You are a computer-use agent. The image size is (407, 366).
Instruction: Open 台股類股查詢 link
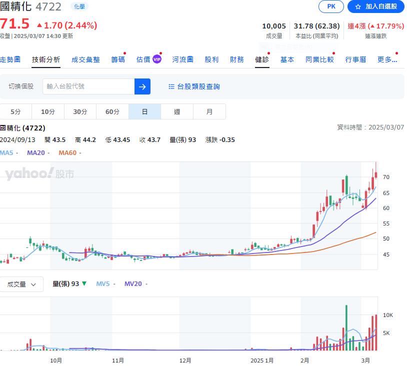tap(198, 86)
